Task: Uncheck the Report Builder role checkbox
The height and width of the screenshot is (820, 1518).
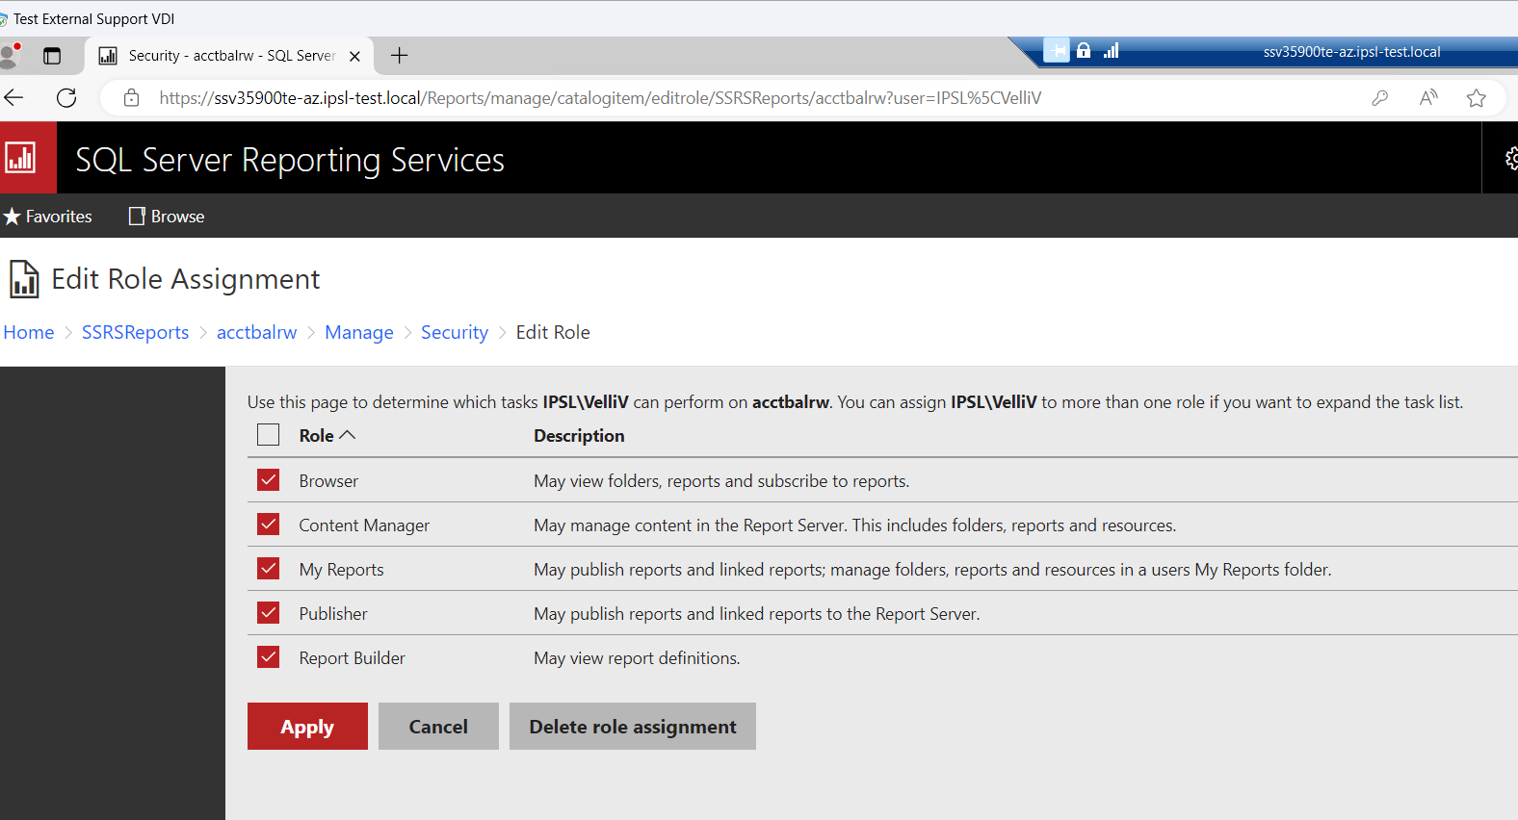Action: click(269, 656)
